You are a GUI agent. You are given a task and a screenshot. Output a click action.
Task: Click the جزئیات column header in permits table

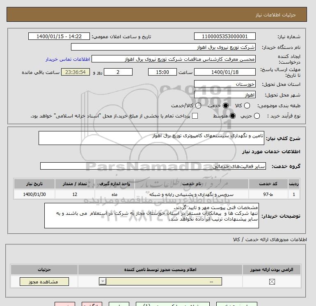44,269
